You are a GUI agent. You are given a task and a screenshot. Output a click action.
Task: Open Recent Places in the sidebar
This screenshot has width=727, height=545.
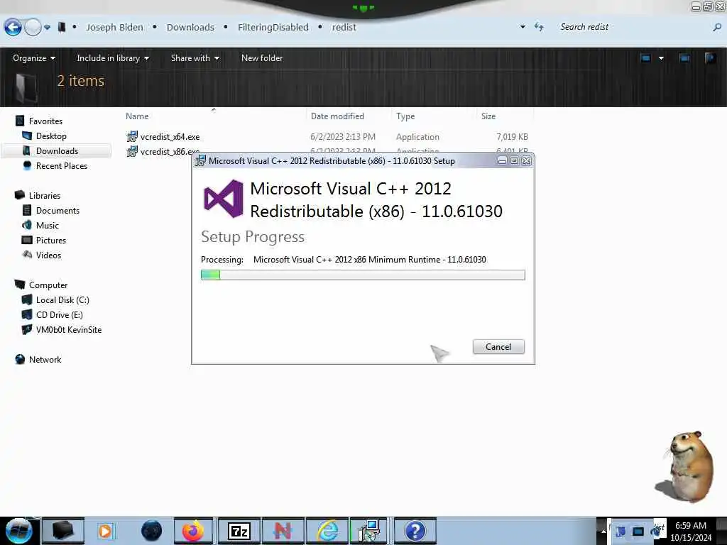[x=62, y=165]
